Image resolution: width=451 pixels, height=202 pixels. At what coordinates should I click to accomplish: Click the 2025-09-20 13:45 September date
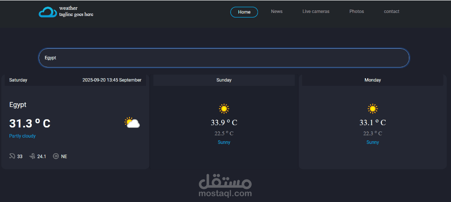pyautogui.click(x=112, y=80)
